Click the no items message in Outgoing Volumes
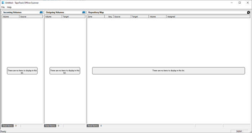Screen dimensions: 252x133 [65, 71]
